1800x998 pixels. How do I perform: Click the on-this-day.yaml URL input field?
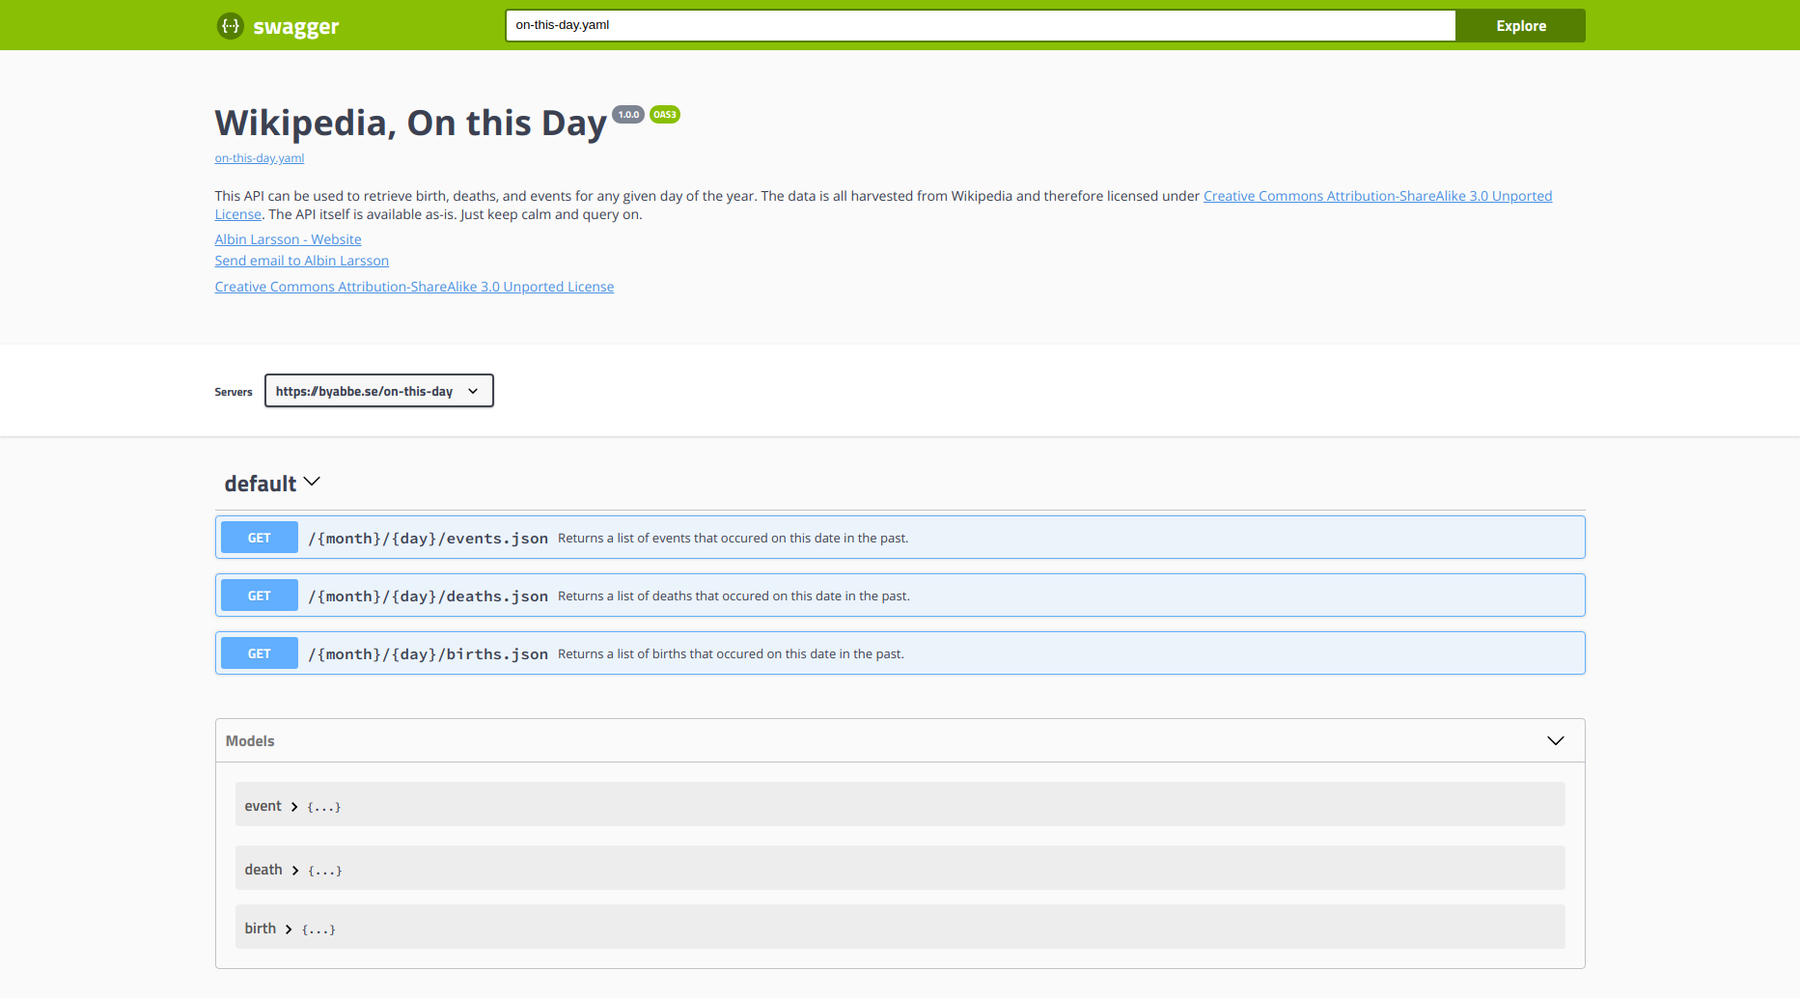tap(980, 25)
